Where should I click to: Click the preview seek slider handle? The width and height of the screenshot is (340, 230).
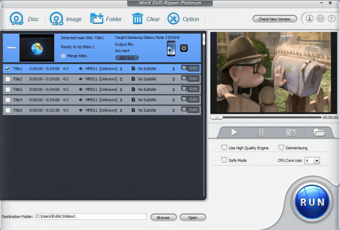pyautogui.click(x=217, y=117)
